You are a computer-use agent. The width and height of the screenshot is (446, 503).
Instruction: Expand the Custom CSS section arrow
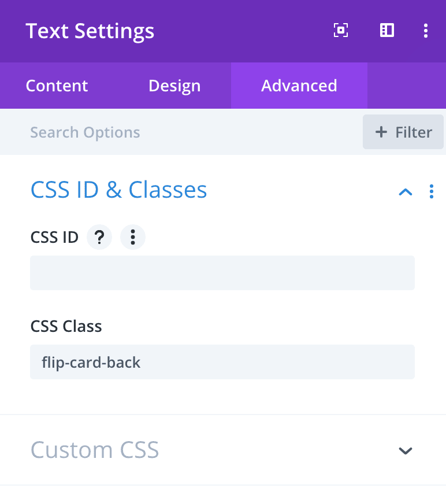pos(406,451)
